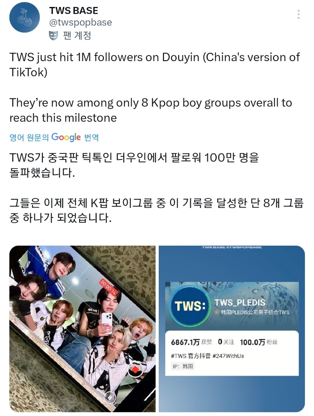This screenshot has width=314, height=416.
Task: Click the round TWS: logo avatar
Action: pos(189,306)
